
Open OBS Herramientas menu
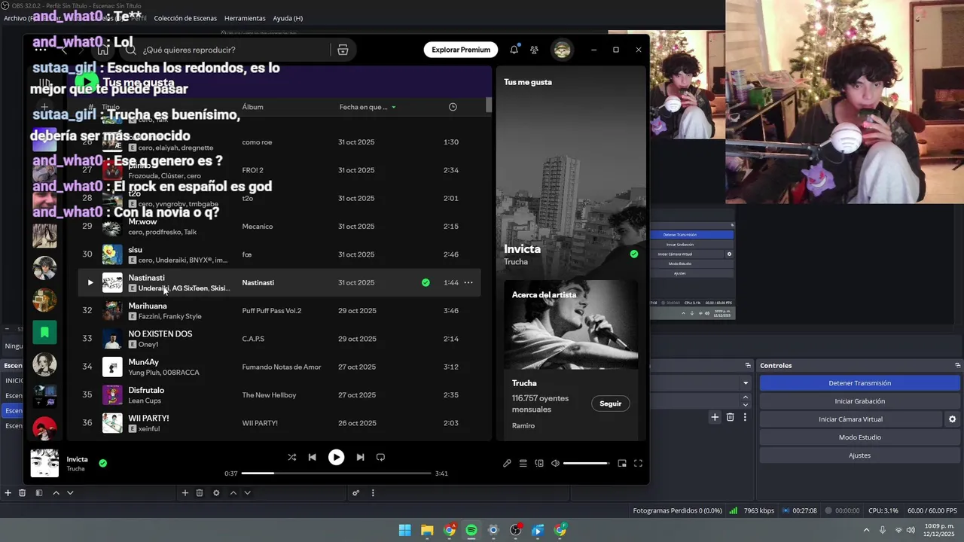pos(245,18)
